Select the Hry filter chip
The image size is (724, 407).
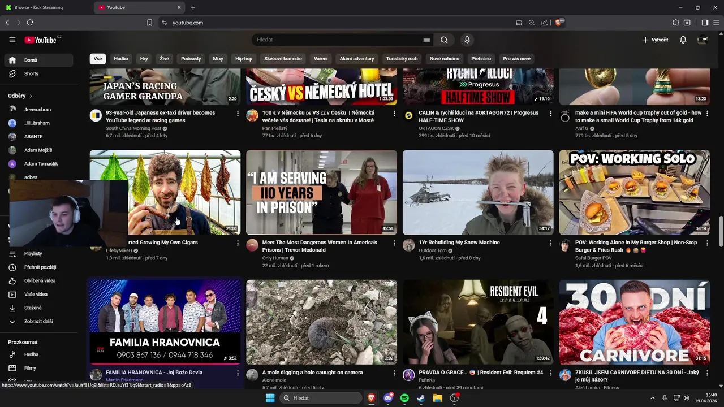tap(144, 59)
